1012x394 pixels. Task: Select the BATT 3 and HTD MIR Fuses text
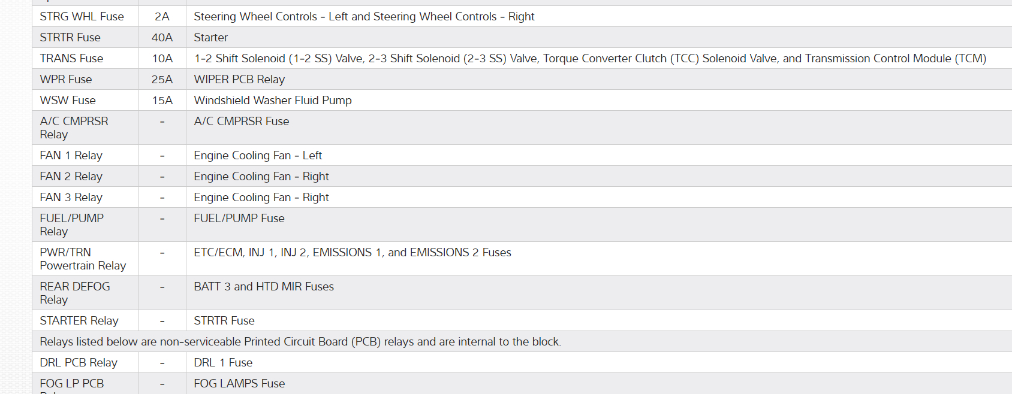point(264,287)
